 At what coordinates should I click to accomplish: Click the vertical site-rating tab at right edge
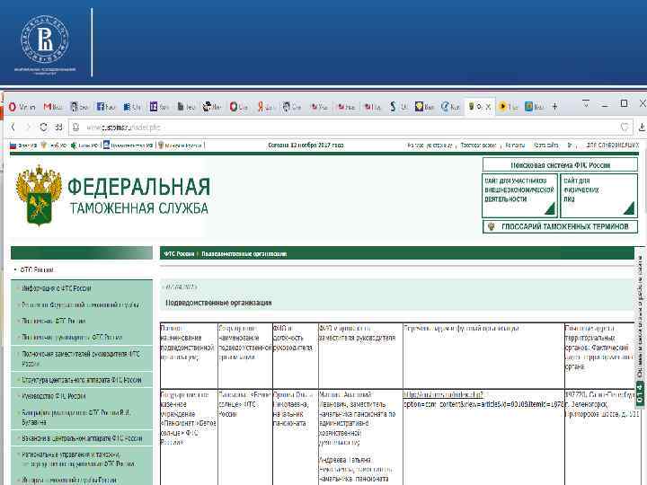[640, 326]
